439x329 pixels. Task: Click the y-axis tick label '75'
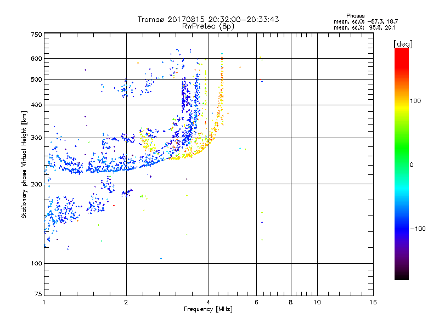click(x=38, y=294)
